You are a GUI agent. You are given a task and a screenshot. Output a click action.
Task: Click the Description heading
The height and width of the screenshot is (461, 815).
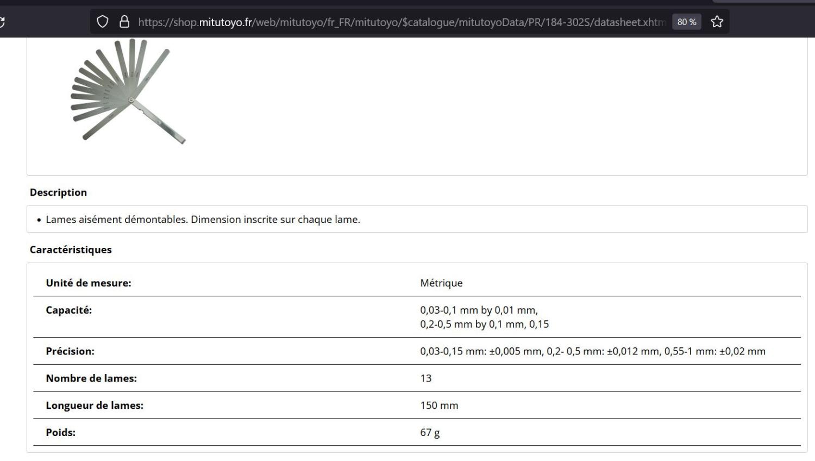pyautogui.click(x=58, y=192)
